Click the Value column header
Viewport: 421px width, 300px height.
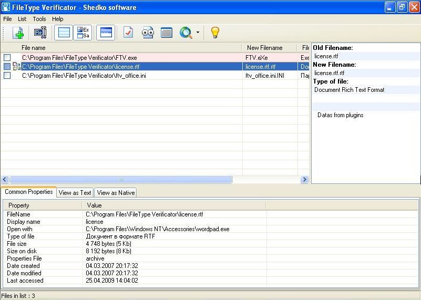click(x=174, y=205)
